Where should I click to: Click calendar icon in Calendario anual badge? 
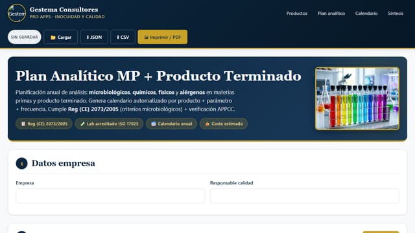click(153, 124)
